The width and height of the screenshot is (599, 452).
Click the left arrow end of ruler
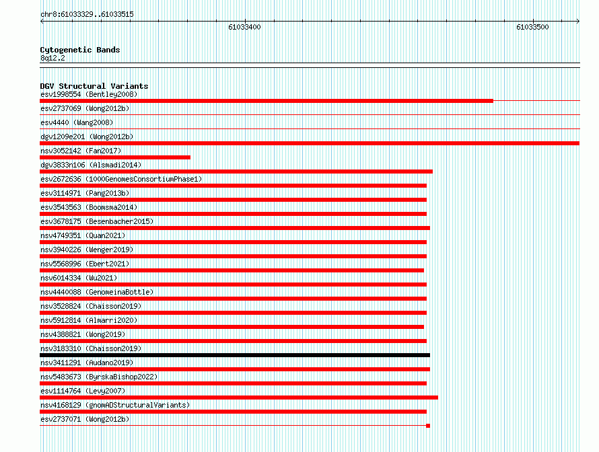coord(42,21)
